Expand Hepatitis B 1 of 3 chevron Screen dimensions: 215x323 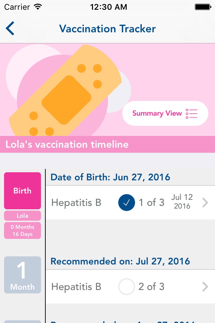205,203
